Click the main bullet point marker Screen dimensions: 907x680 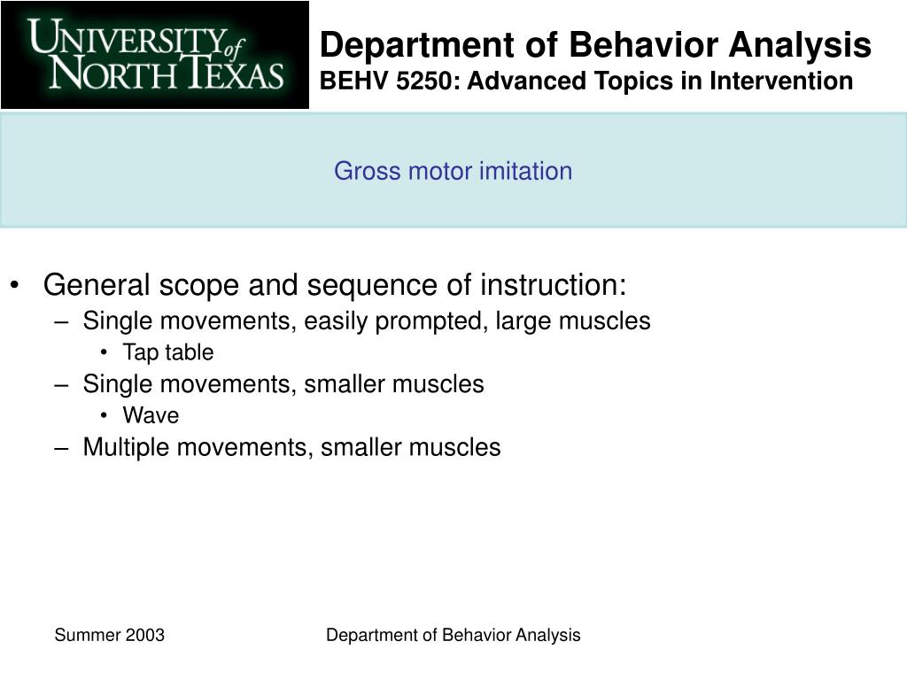point(15,284)
